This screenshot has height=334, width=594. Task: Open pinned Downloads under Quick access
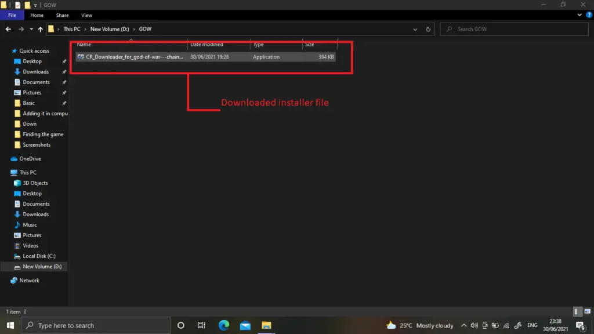pos(35,71)
